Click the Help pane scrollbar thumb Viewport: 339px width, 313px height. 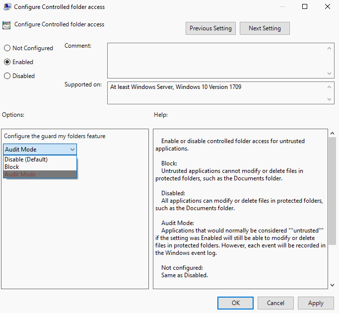[x=332, y=191]
